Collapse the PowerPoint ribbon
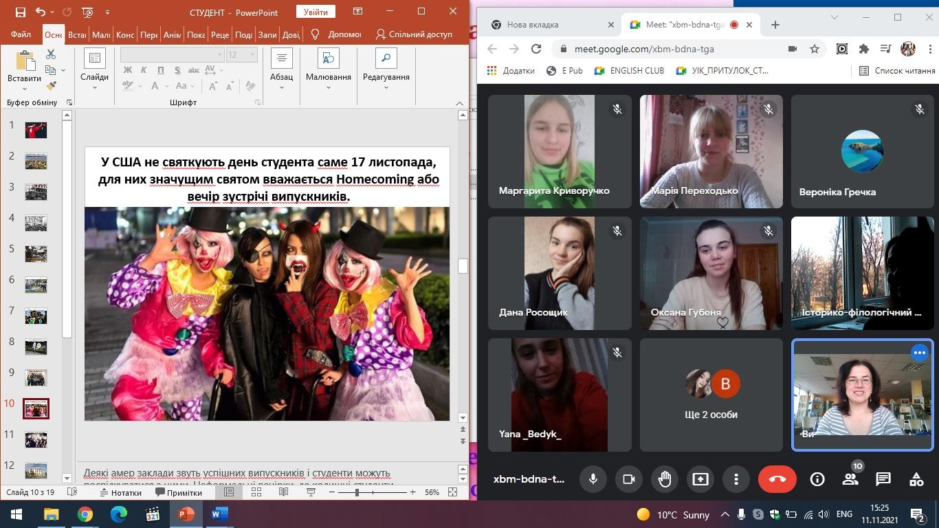Screen dimensions: 939x528 tap(460, 103)
